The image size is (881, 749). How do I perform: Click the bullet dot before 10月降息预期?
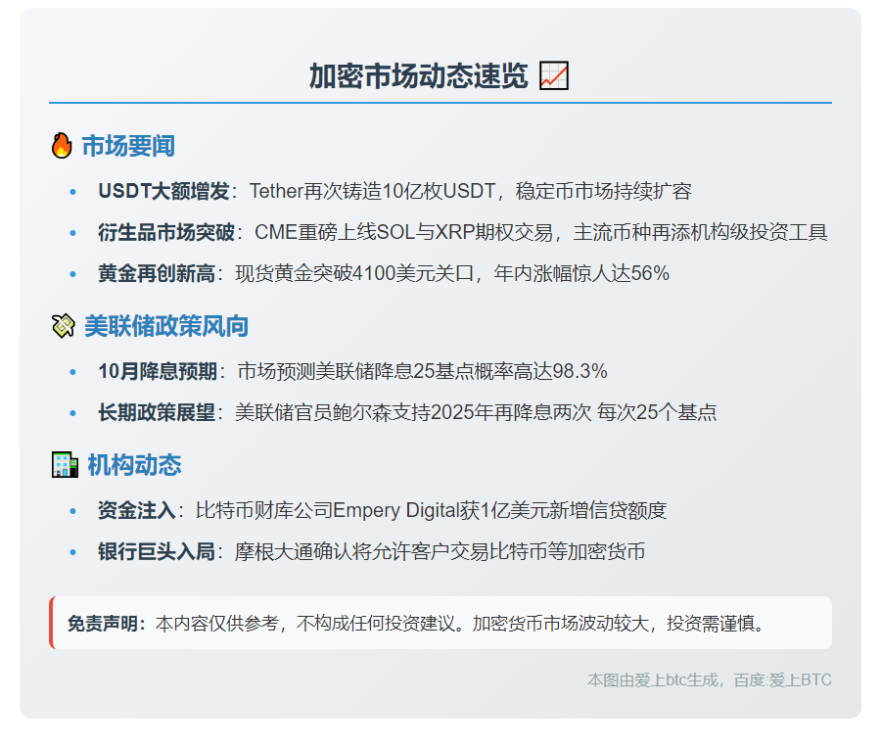(x=73, y=372)
